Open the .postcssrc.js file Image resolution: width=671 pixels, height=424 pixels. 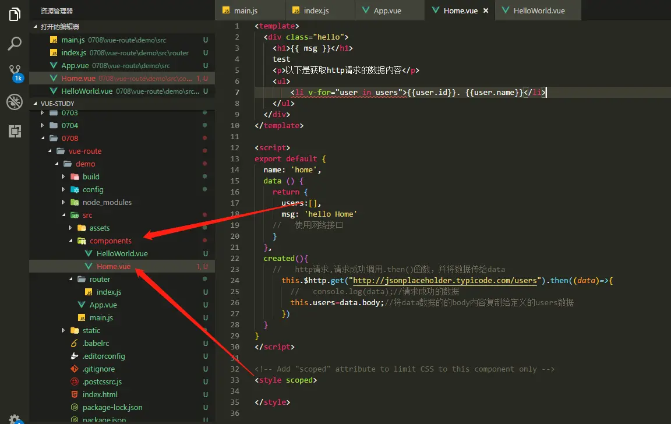point(122,382)
